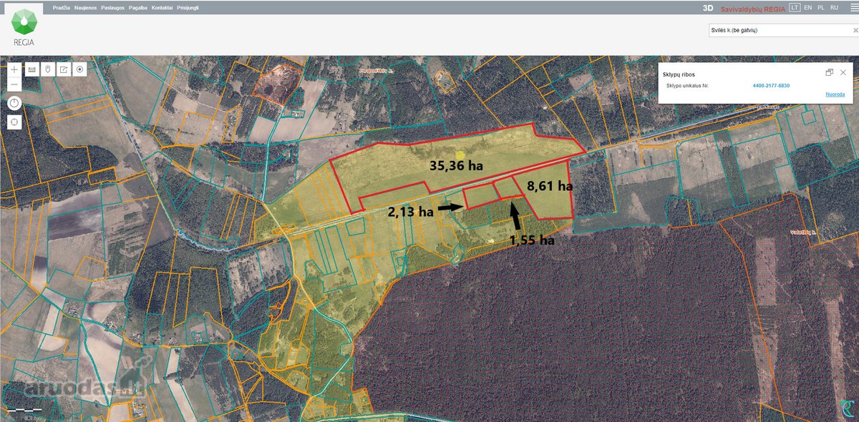859x422 pixels.
Task: Switch language to RU
Action: (834, 8)
